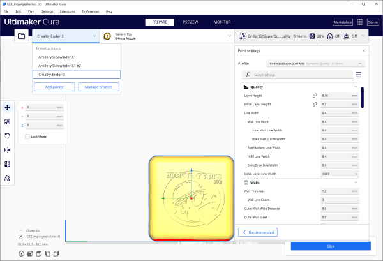Select the Scale tool

(x=7, y=122)
